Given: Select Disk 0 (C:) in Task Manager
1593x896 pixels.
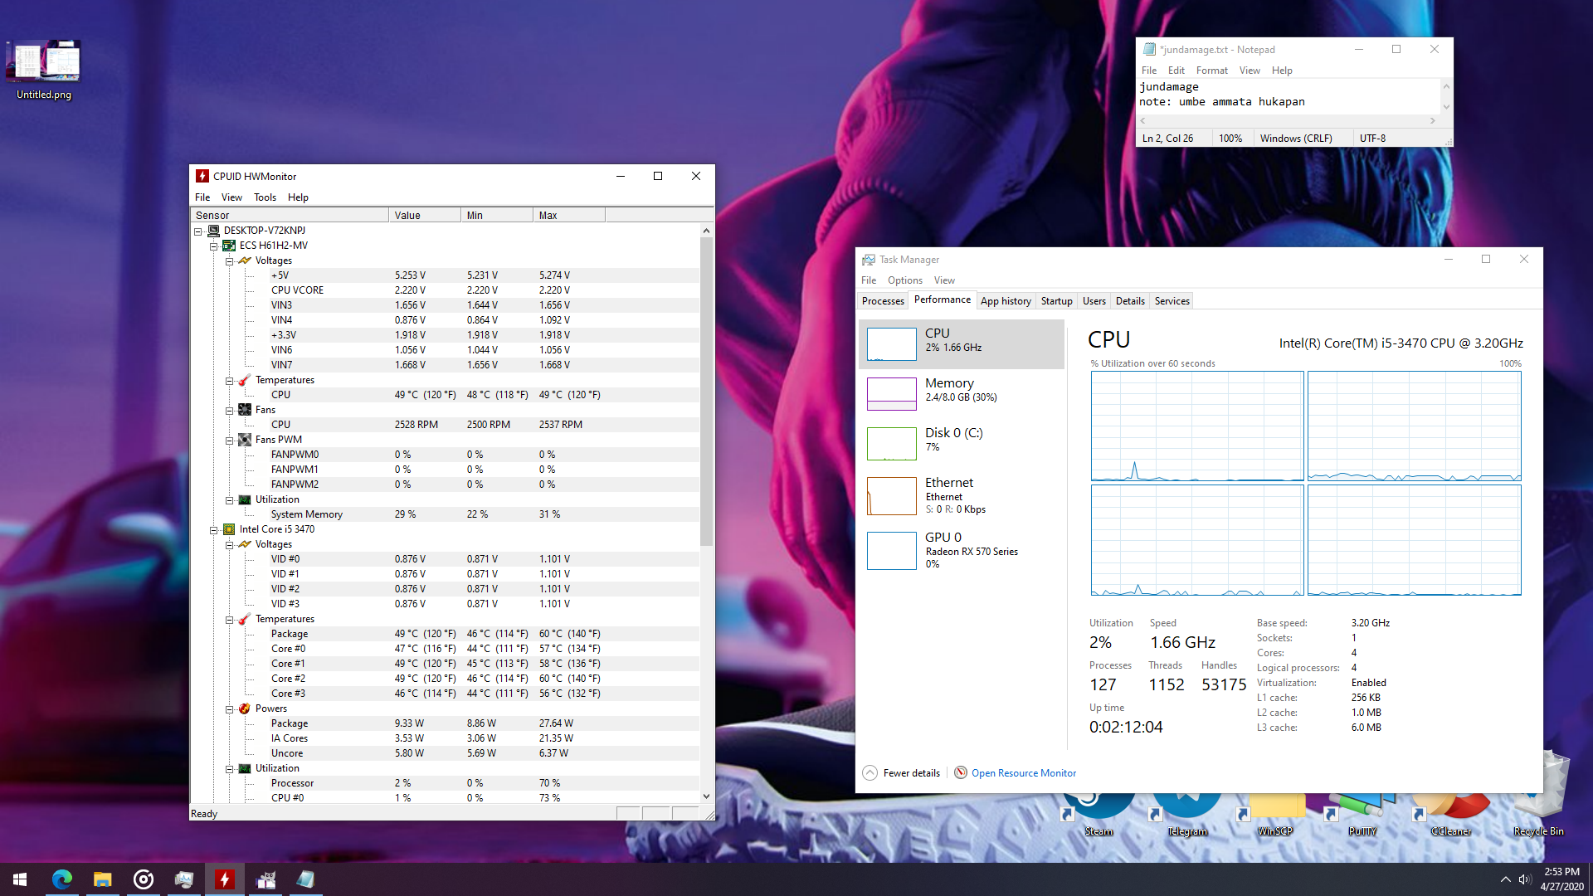Looking at the screenshot, I should click(962, 443).
